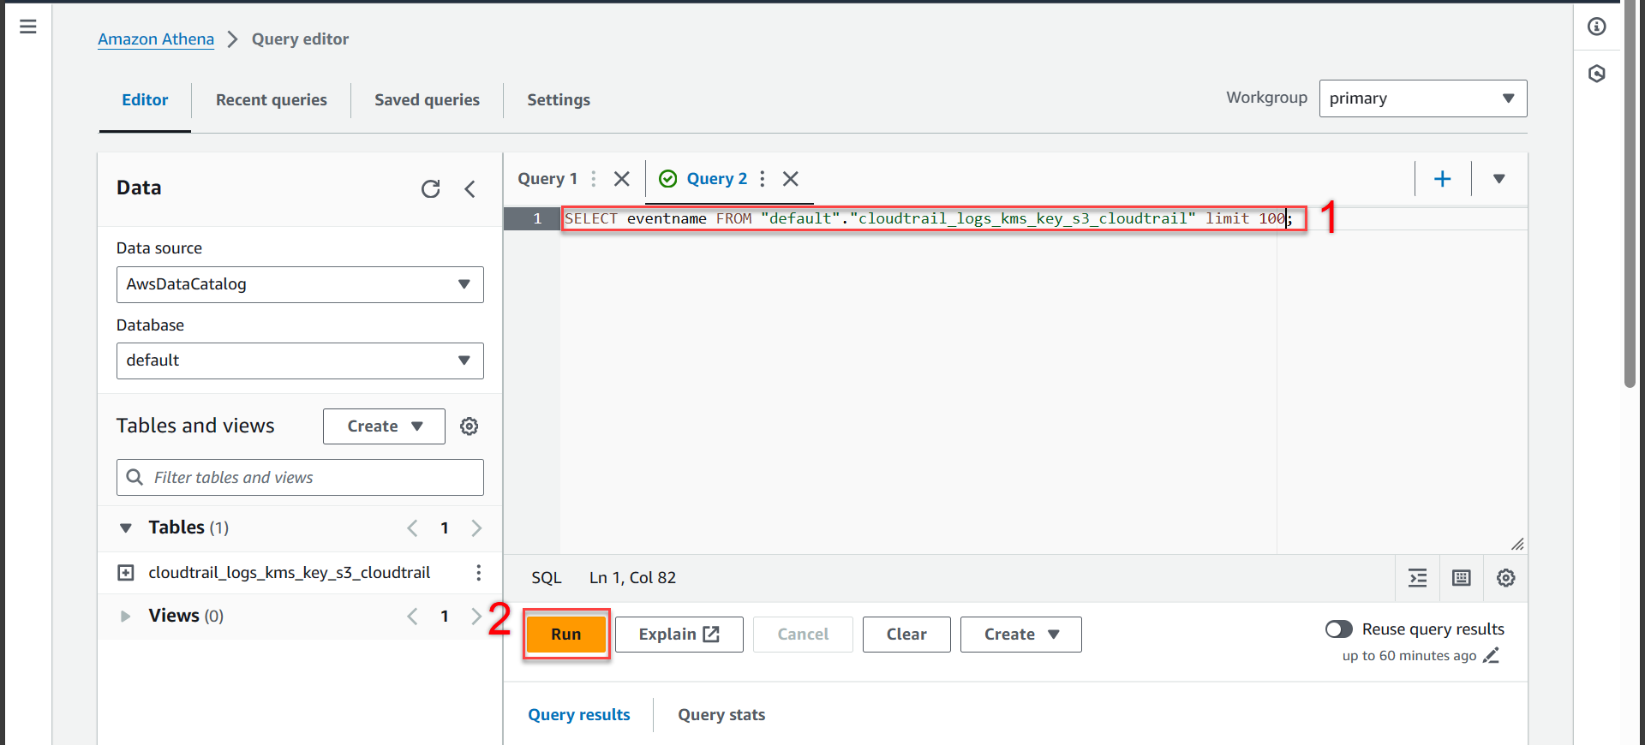Click the Query 2 success checkmark icon
This screenshot has width=1645, height=745.
pyautogui.click(x=668, y=179)
